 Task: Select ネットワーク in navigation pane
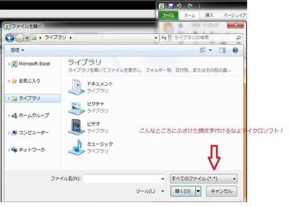(32, 150)
